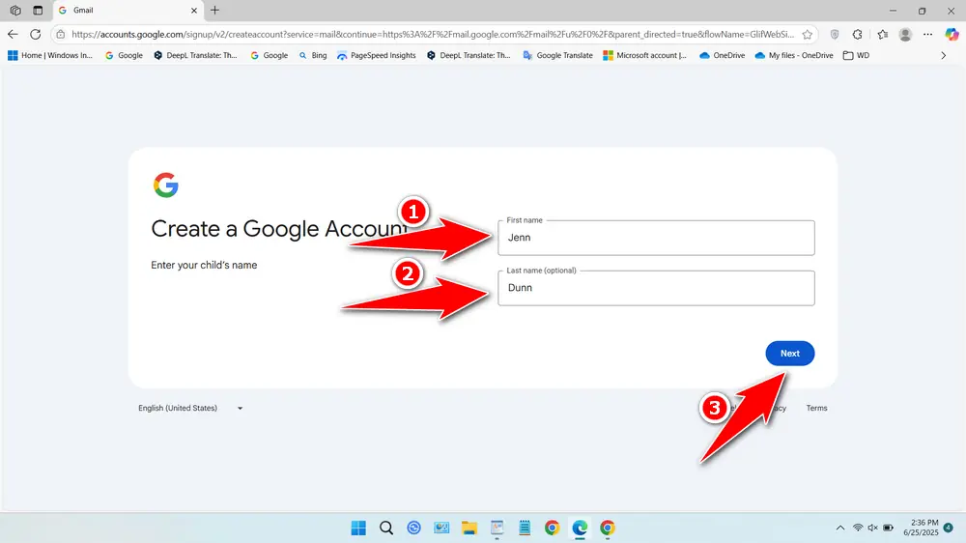Open the second Google bookmark

tap(270, 55)
